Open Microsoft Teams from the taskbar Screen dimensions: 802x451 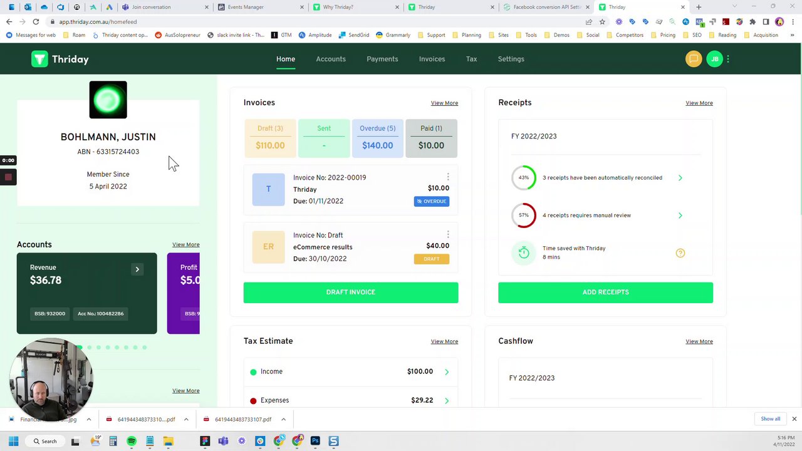[223, 441]
